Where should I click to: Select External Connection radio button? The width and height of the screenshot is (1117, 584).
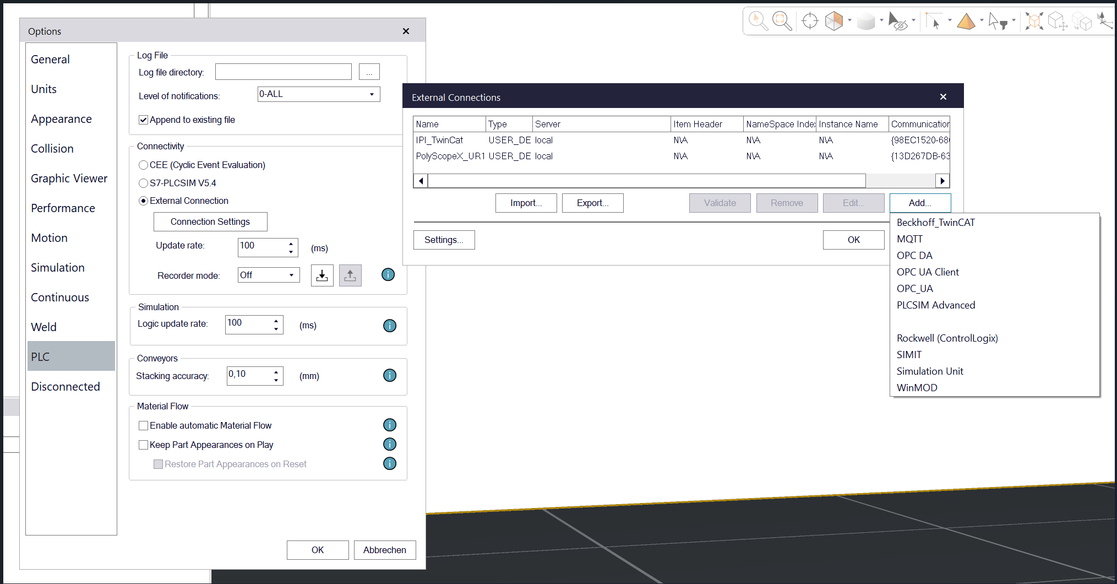coord(143,201)
